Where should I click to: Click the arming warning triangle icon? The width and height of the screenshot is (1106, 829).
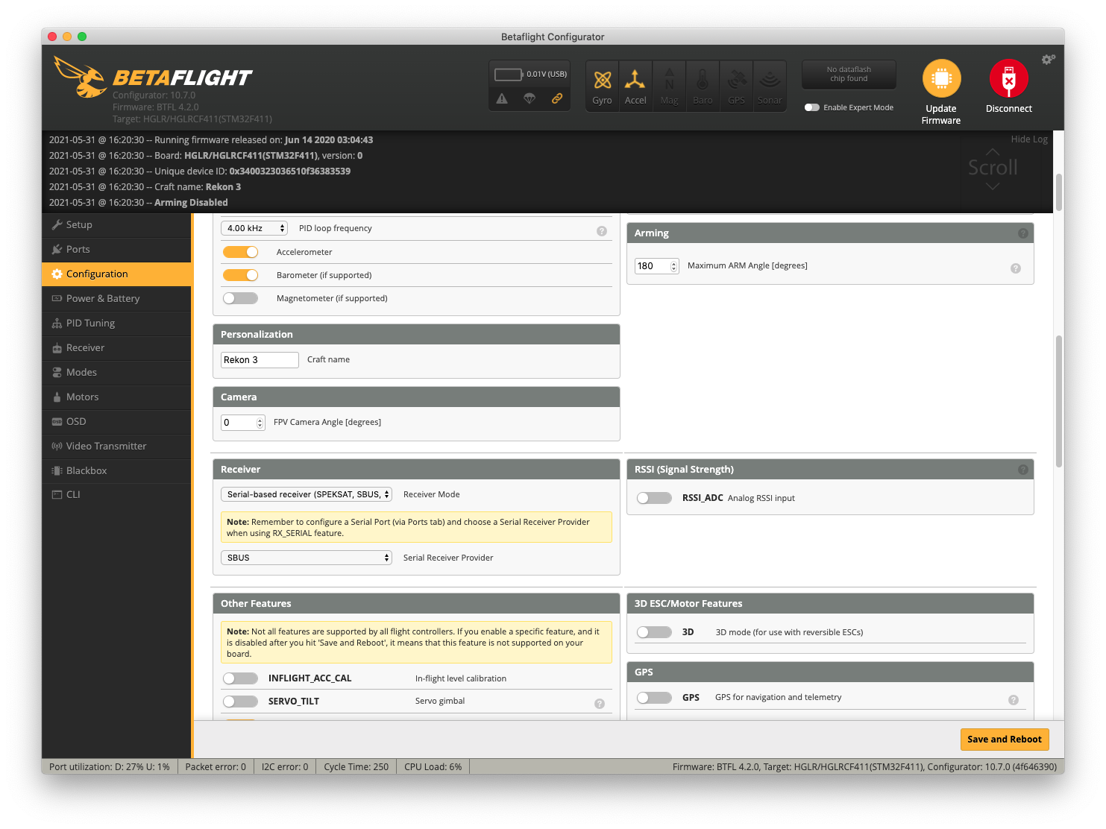(x=502, y=98)
